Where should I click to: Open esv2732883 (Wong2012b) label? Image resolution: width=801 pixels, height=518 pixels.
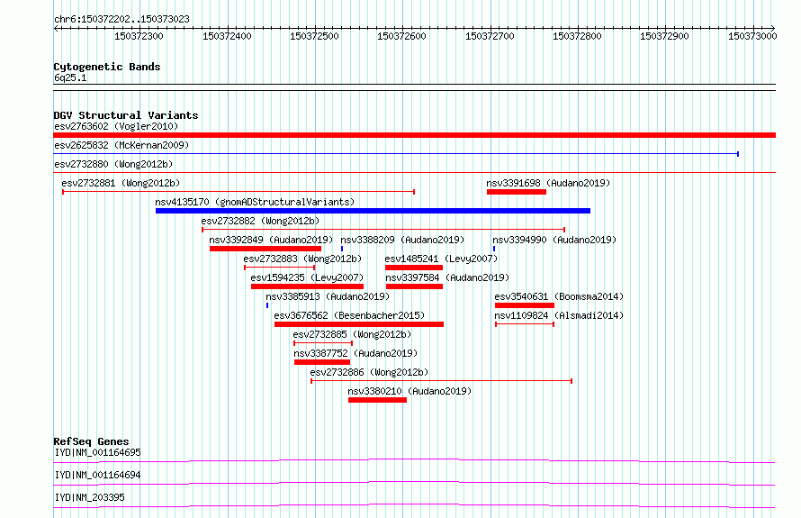click(302, 259)
